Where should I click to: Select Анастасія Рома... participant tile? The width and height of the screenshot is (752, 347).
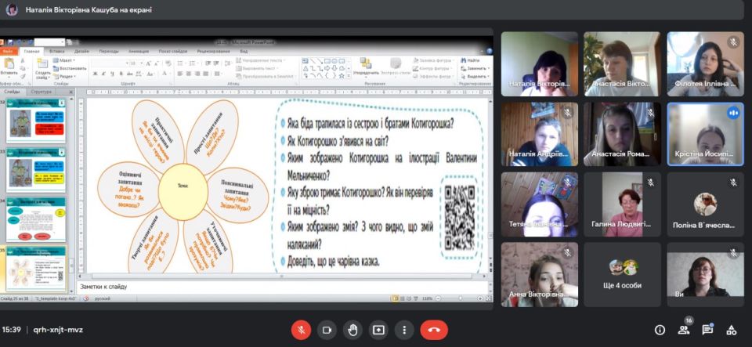tap(622, 134)
